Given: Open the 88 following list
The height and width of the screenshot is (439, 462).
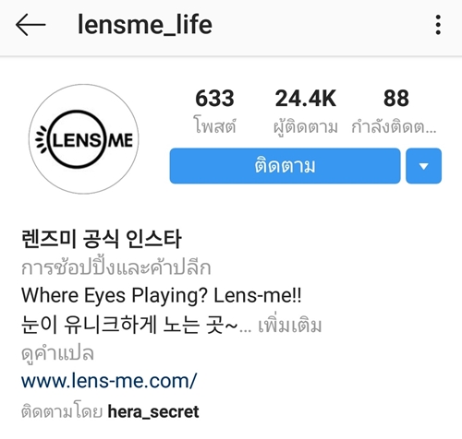Looking at the screenshot, I should click(396, 99).
